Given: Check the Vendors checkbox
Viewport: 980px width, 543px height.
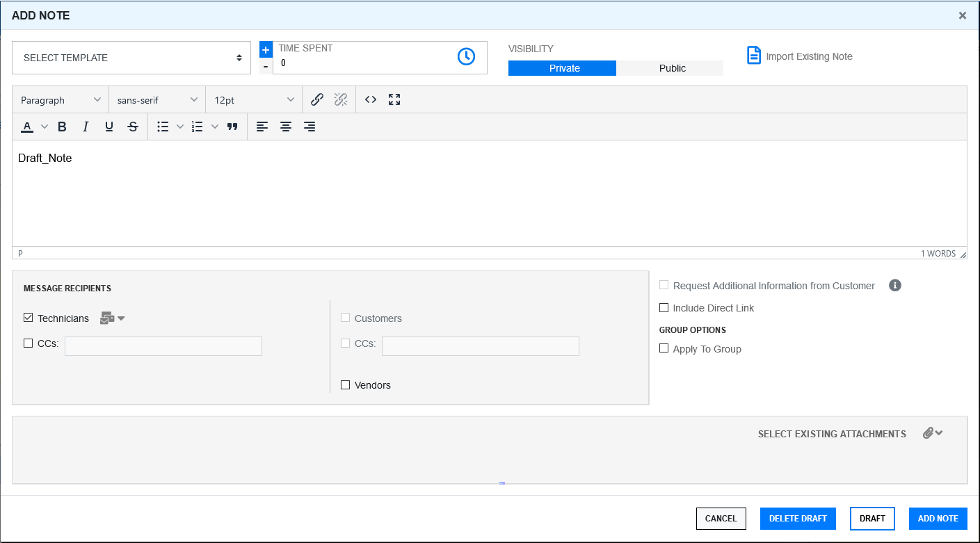Looking at the screenshot, I should (346, 384).
